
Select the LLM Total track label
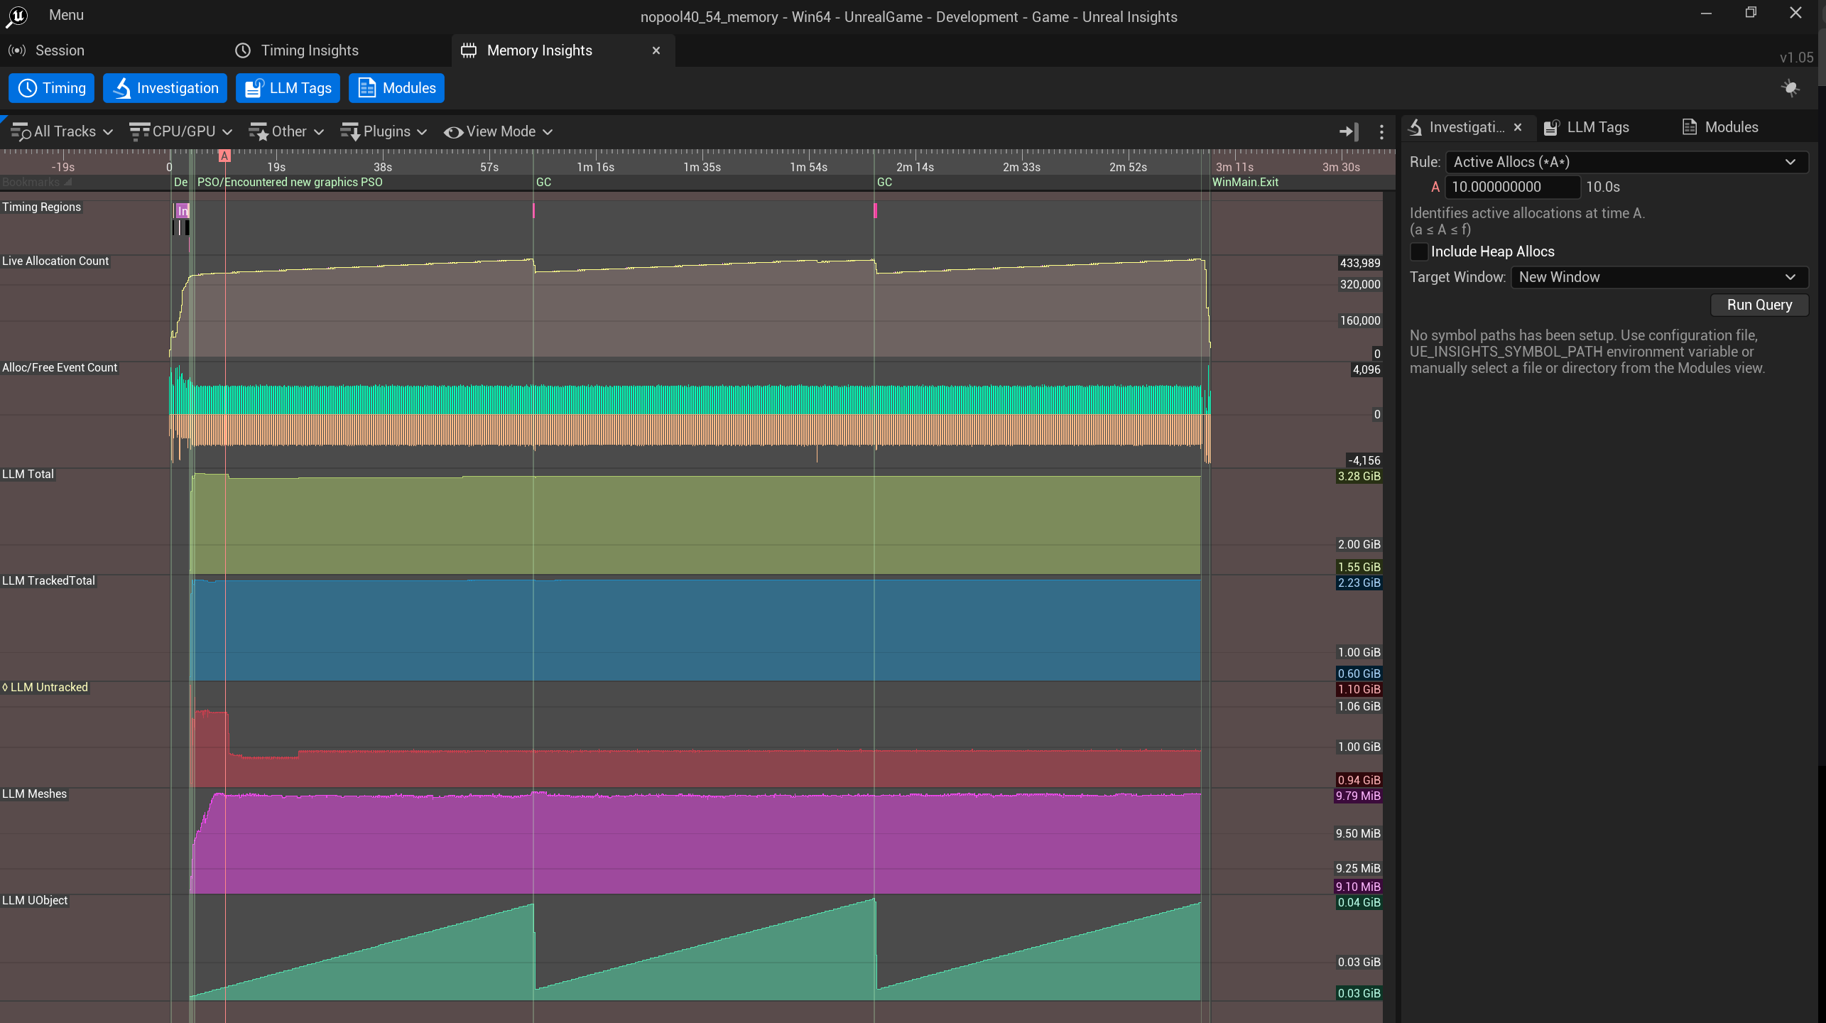28,474
